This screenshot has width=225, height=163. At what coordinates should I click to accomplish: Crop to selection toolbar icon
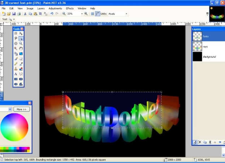coord(40,14)
